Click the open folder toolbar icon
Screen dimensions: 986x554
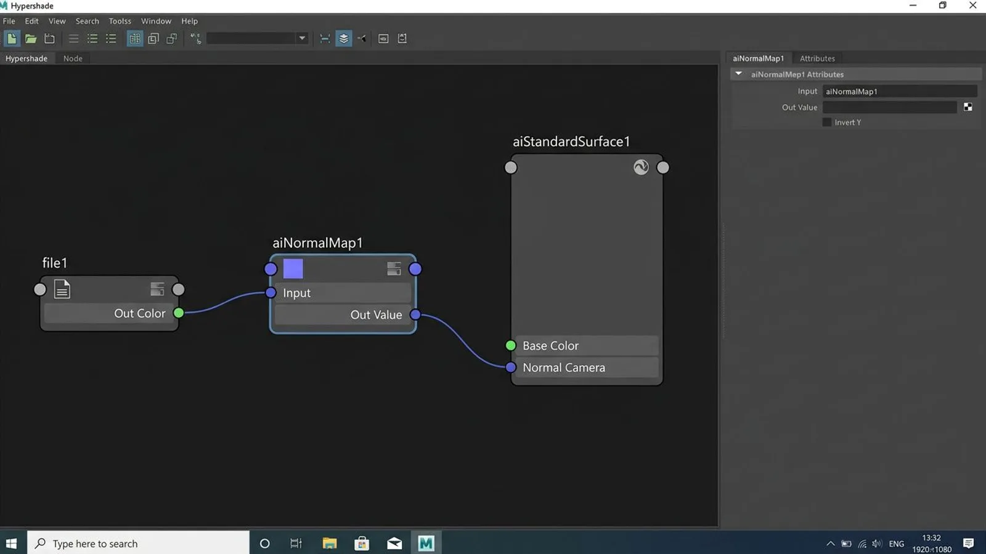click(x=31, y=39)
